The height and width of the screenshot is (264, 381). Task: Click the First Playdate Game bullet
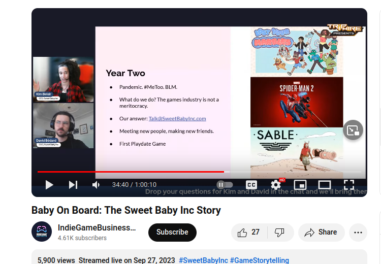pos(142,144)
